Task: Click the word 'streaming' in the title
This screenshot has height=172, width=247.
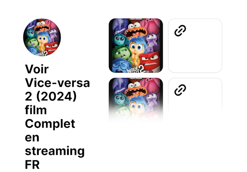Action: tap(55, 152)
